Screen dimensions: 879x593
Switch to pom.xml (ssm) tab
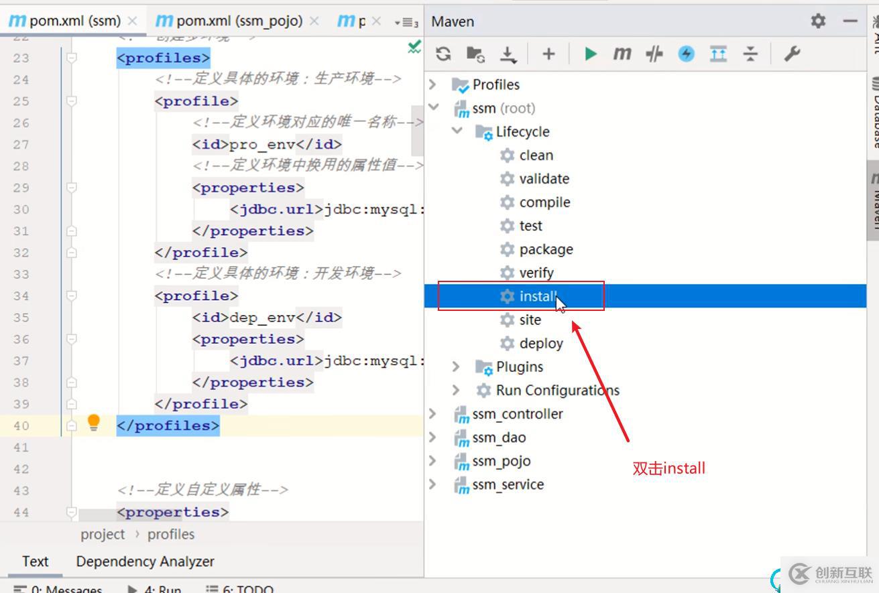coord(73,21)
